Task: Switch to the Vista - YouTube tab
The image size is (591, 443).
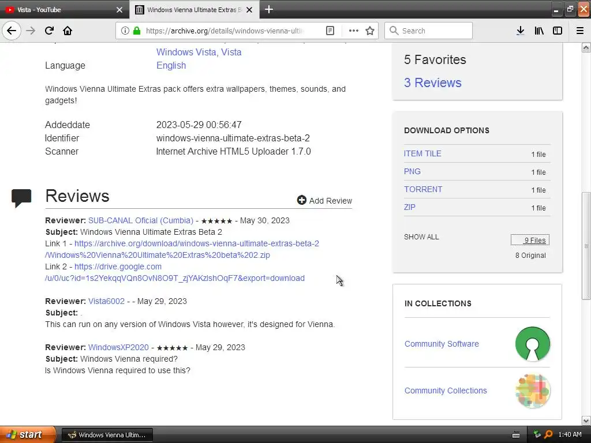Action: (64, 9)
